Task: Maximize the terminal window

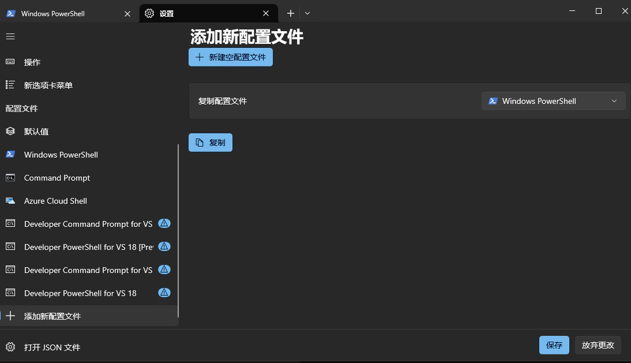Action: click(598, 11)
